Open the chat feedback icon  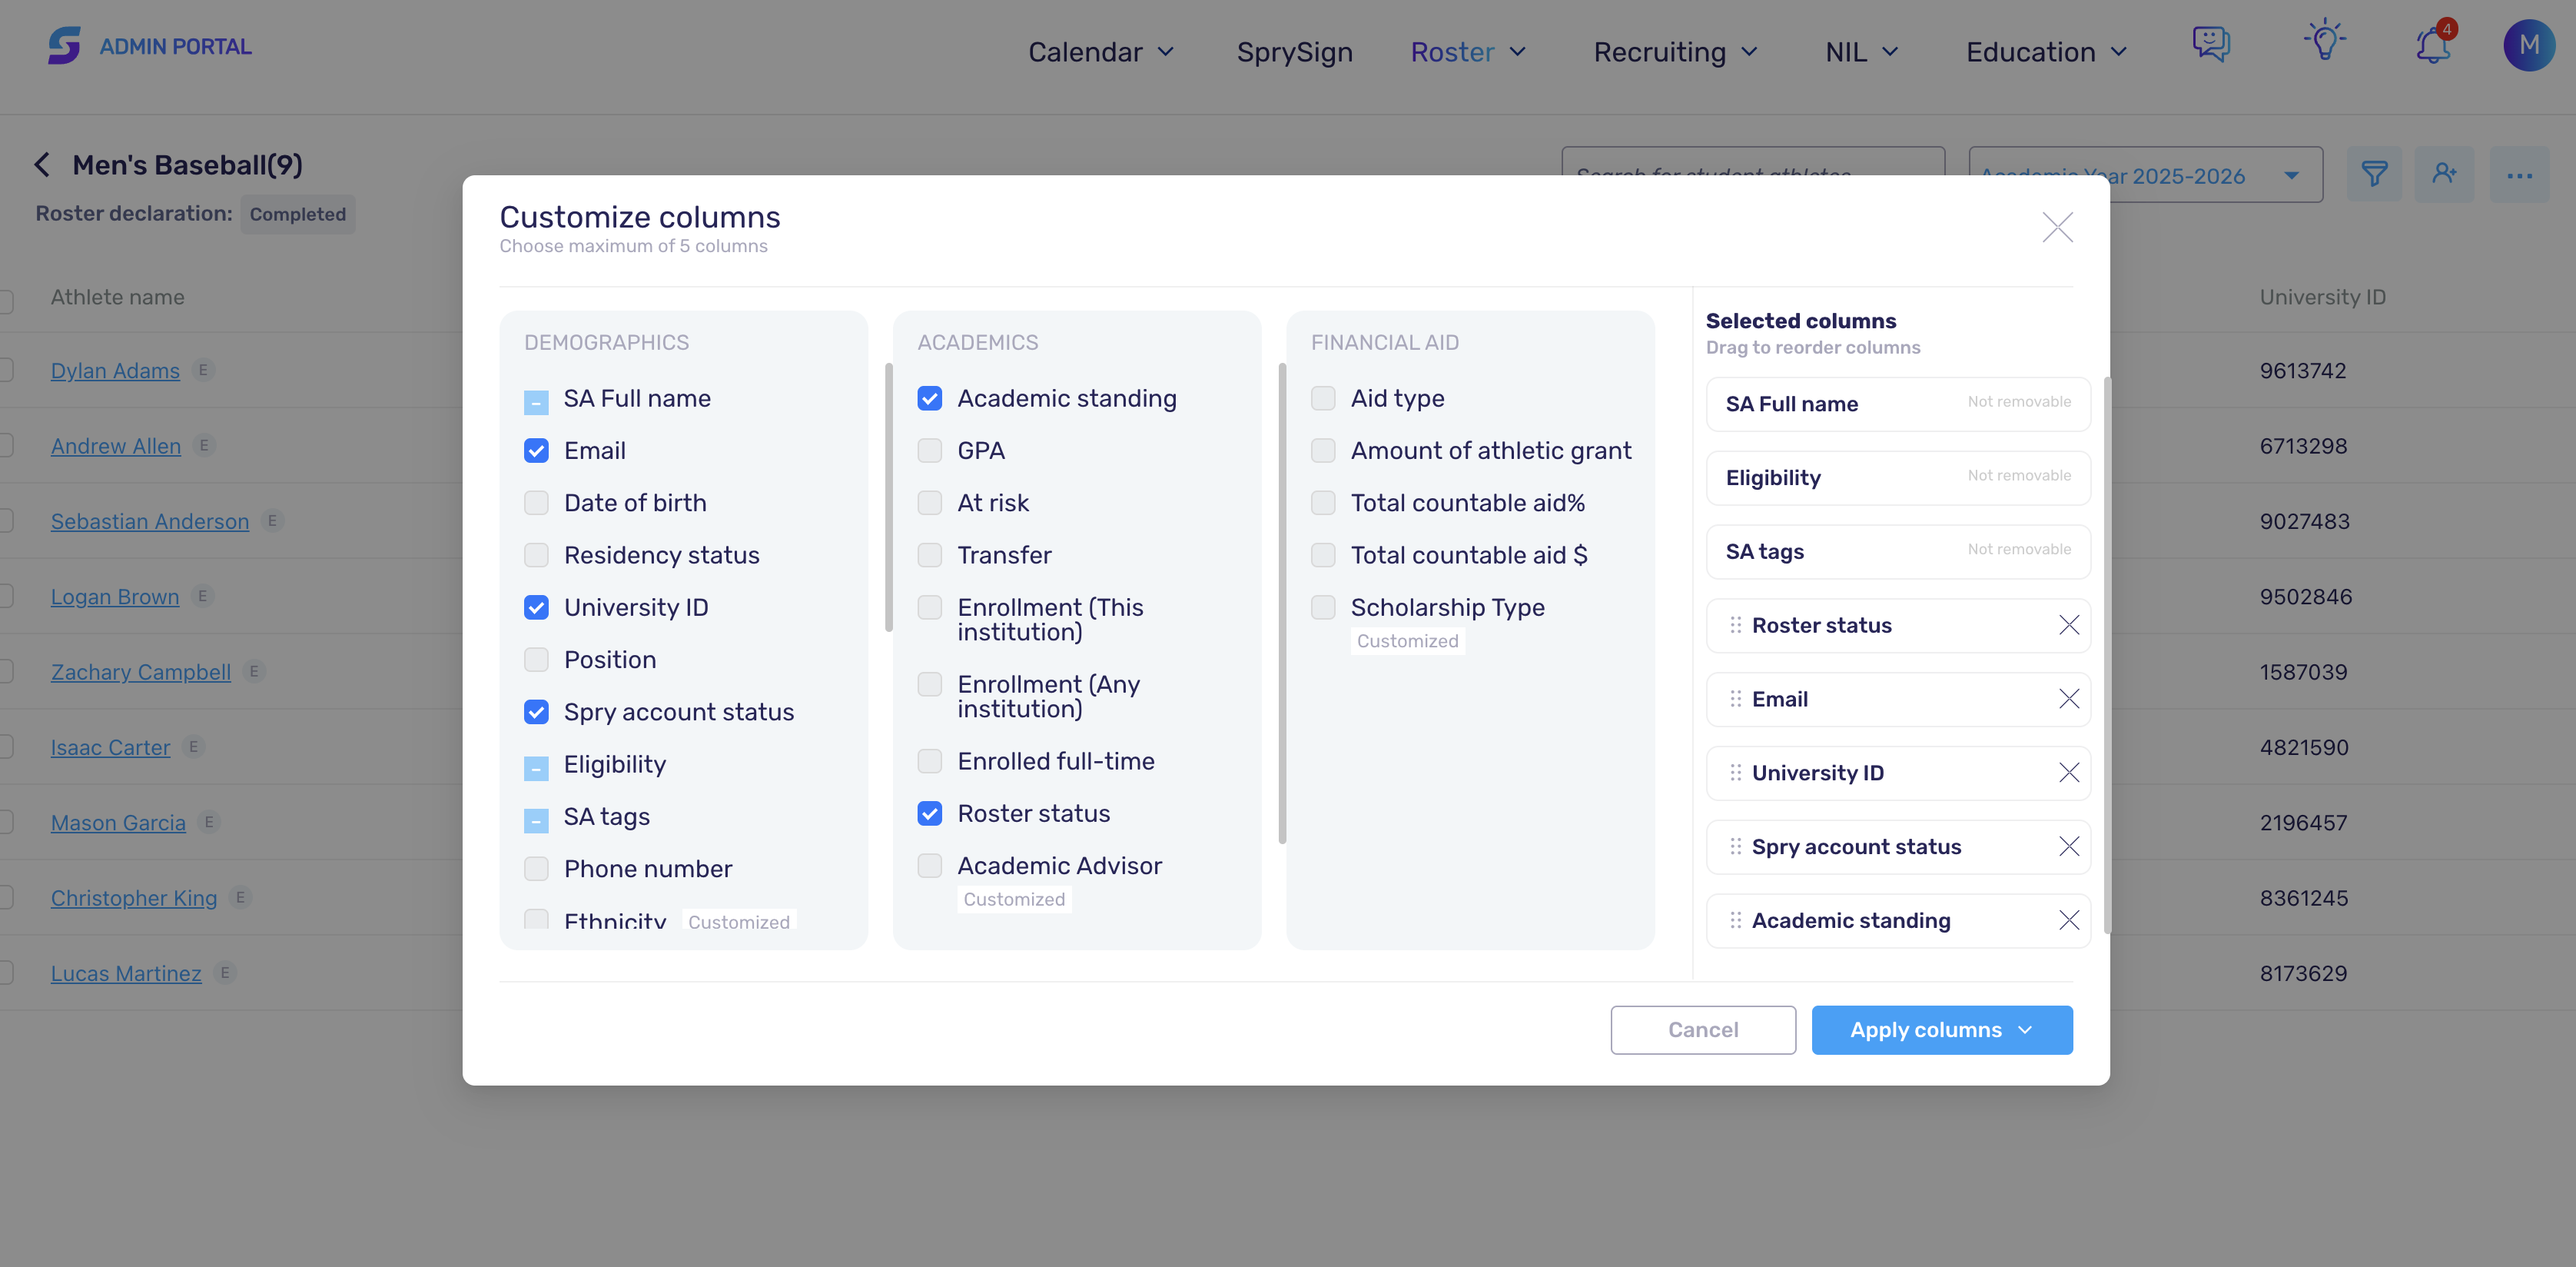pyautogui.click(x=2211, y=44)
